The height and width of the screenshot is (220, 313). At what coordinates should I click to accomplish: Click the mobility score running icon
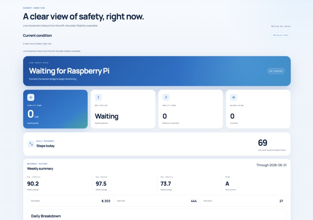point(166,97)
